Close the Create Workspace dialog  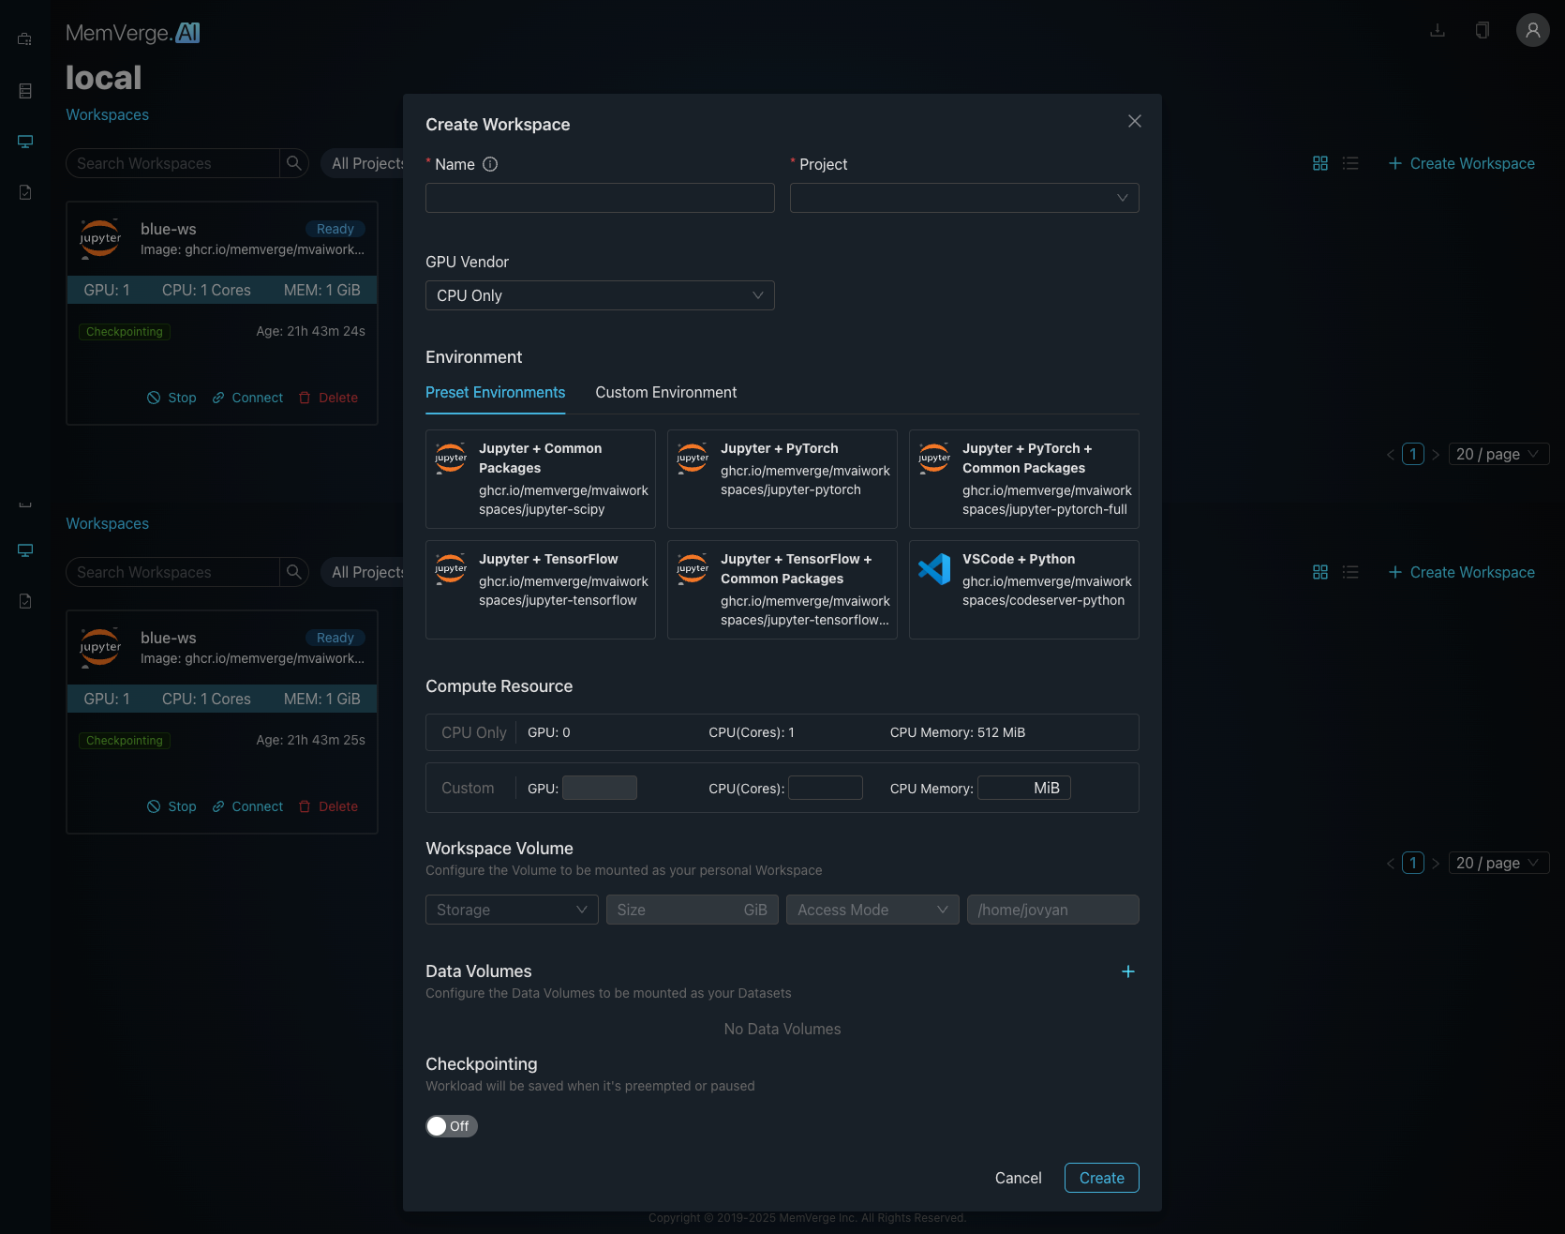tap(1134, 121)
